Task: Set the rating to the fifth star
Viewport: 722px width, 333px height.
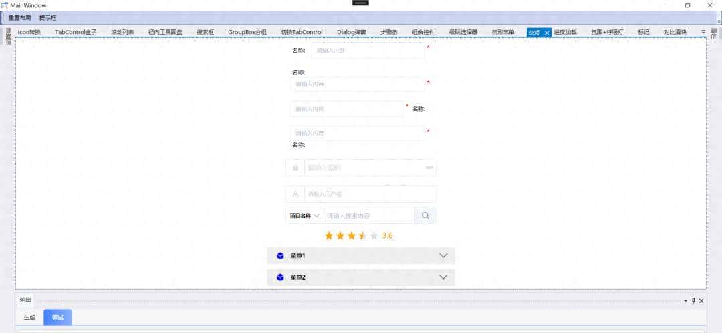Action: tap(374, 235)
